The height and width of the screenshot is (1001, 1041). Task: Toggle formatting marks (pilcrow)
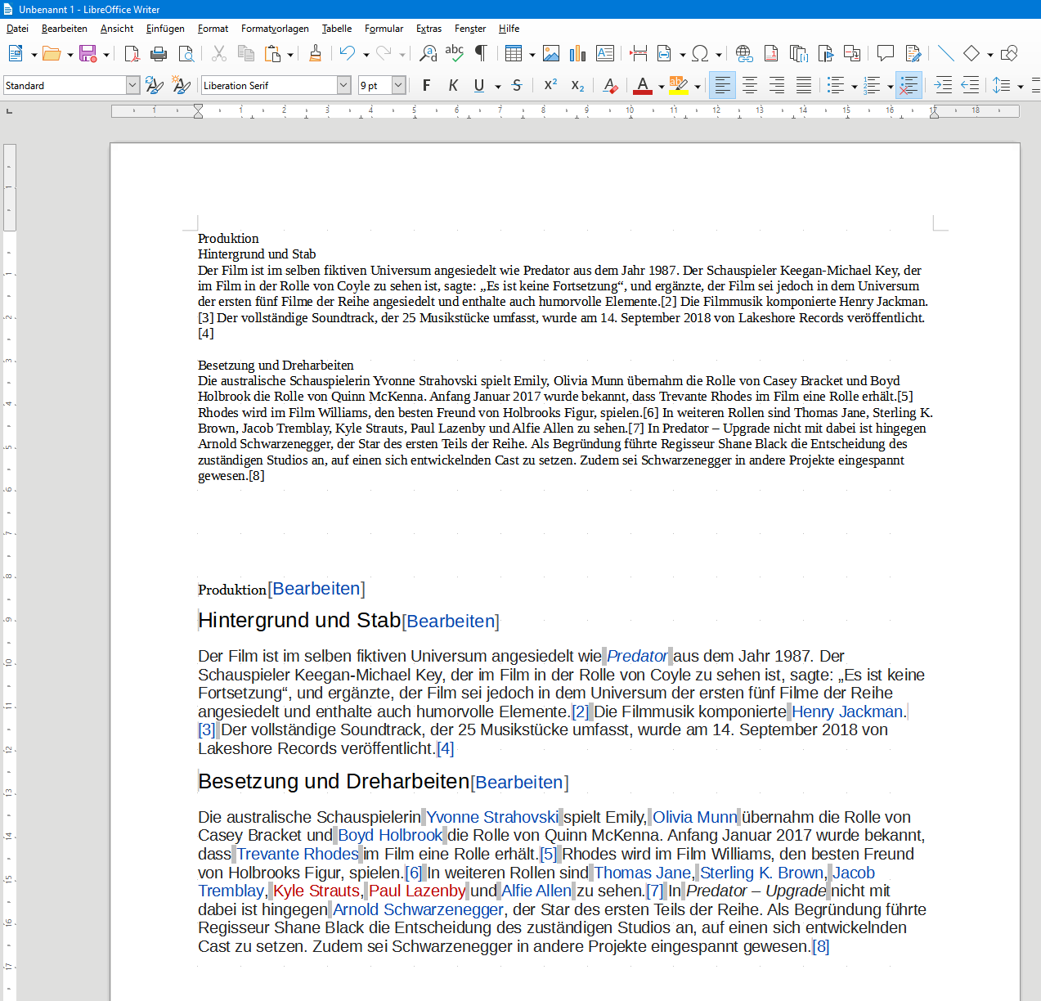coord(481,54)
